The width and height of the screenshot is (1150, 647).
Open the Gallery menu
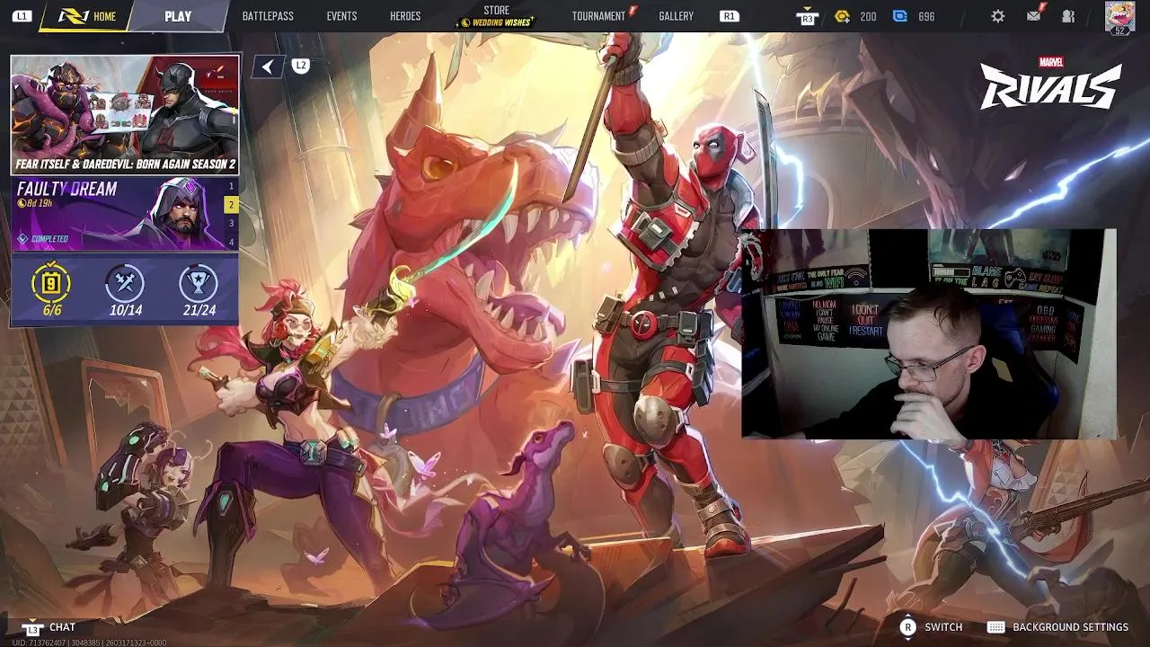point(676,16)
